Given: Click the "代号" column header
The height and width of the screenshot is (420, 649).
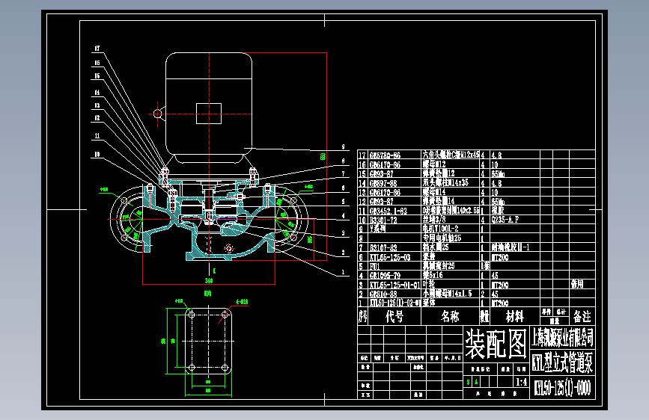Looking at the screenshot, I should (x=394, y=317).
